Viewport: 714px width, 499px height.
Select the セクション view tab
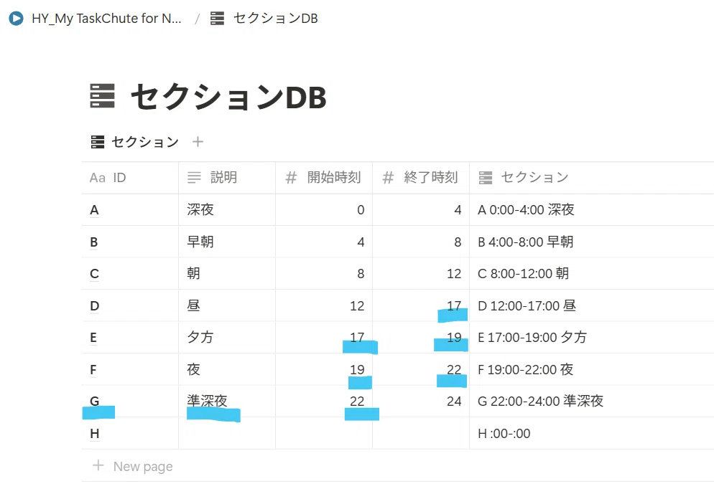point(134,142)
